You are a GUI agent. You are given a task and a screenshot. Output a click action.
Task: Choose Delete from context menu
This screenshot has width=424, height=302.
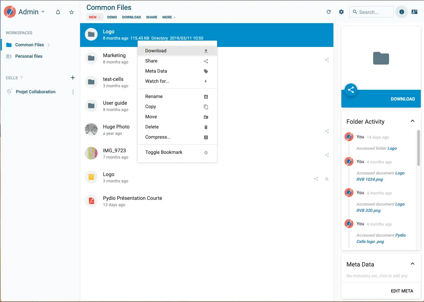pyautogui.click(x=177, y=127)
